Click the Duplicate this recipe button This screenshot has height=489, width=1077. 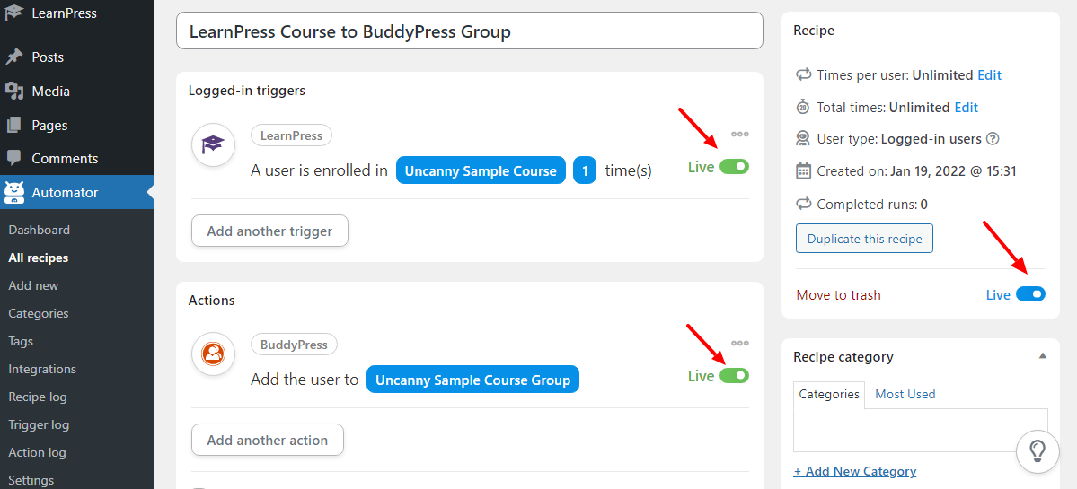pyautogui.click(x=864, y=239)
